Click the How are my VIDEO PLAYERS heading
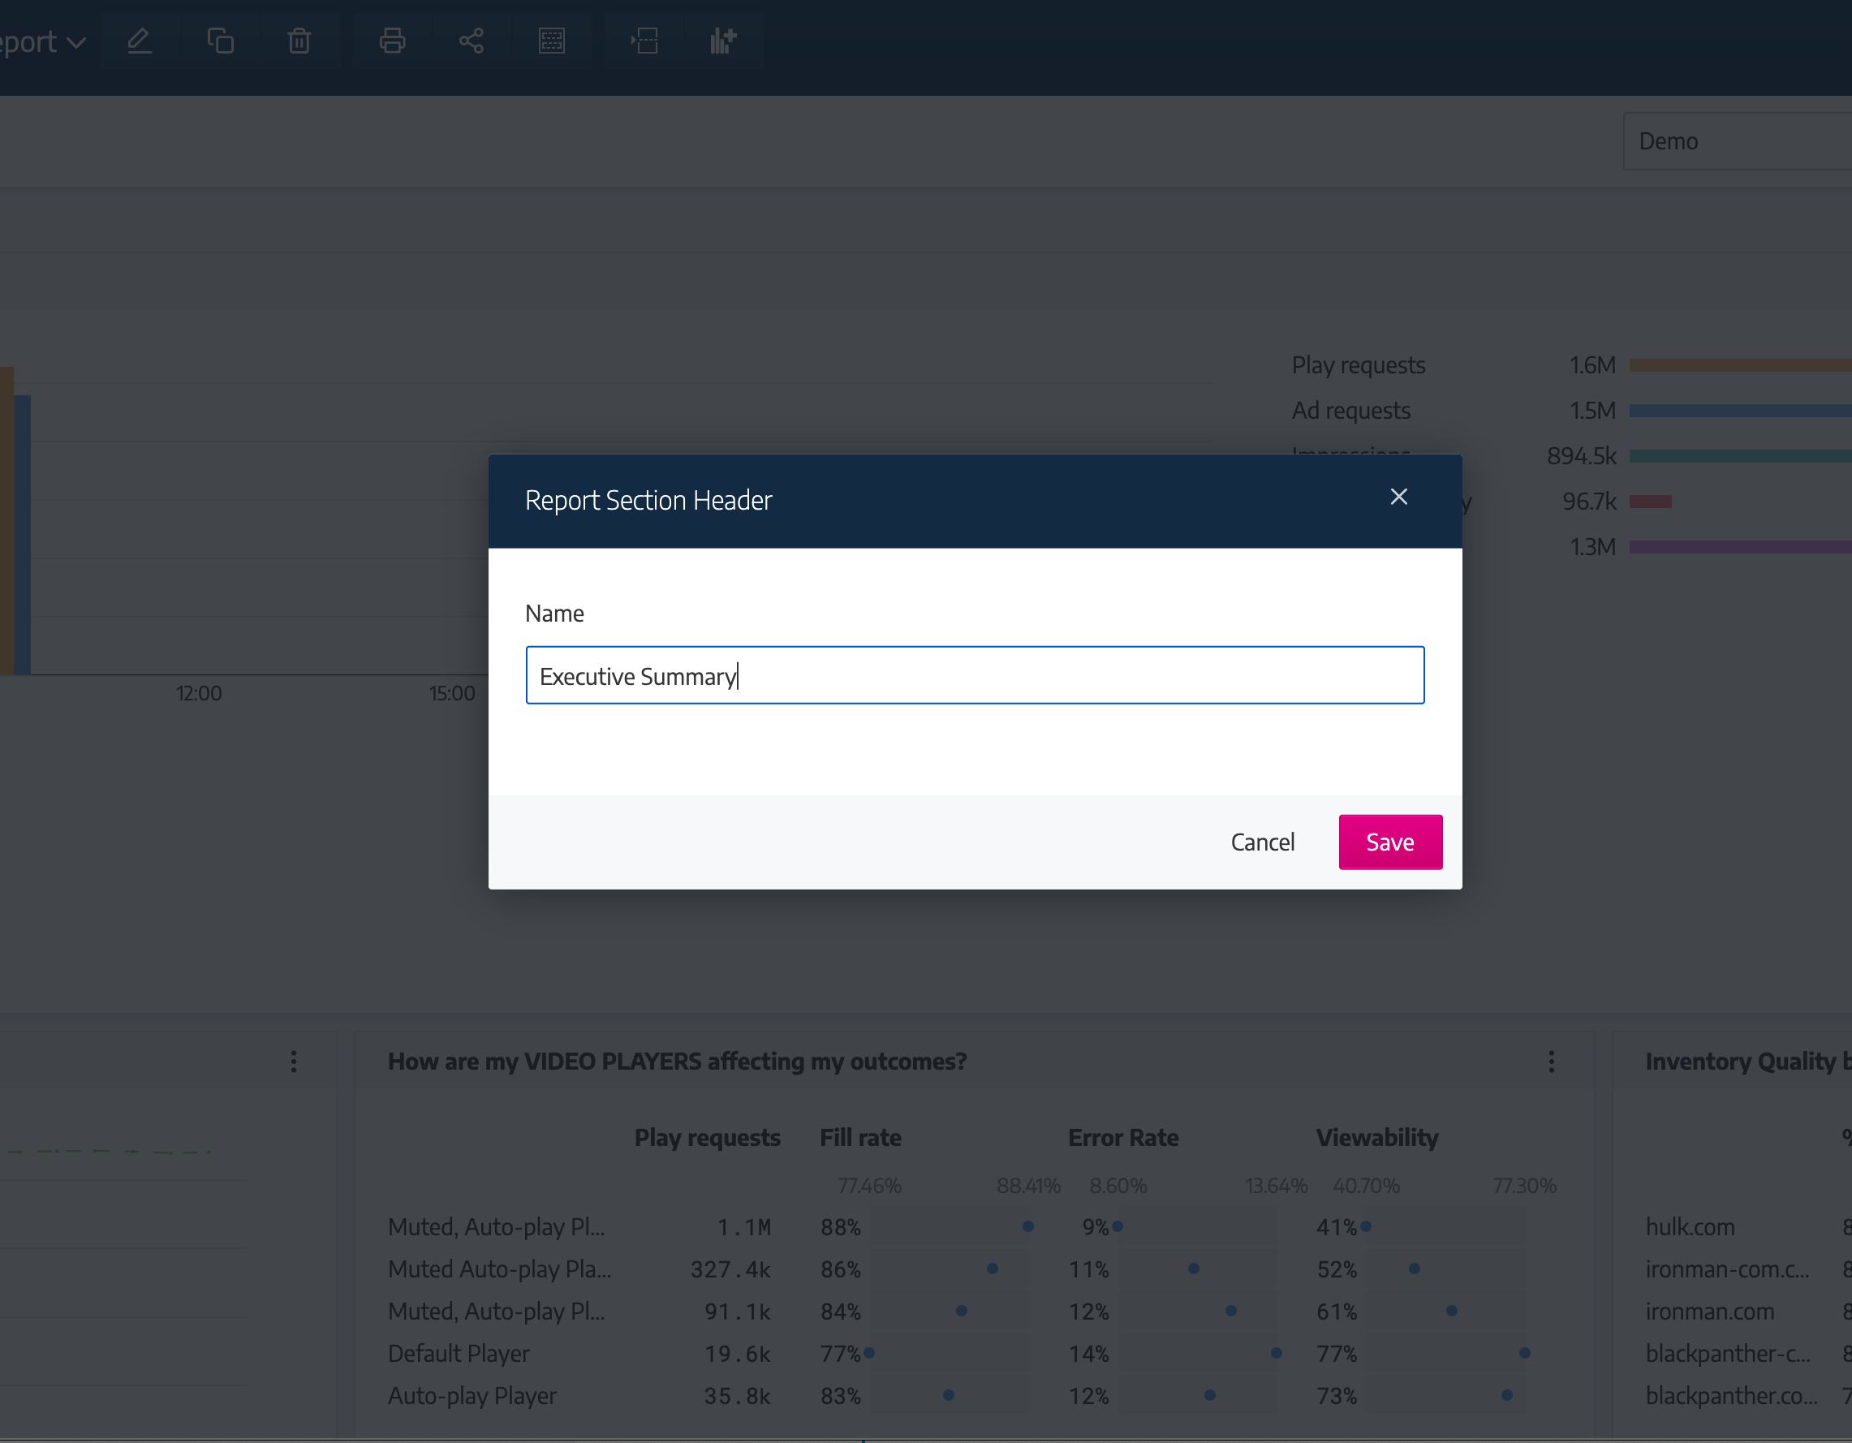This screenshot has height=1443, width=1852. 677,1062
